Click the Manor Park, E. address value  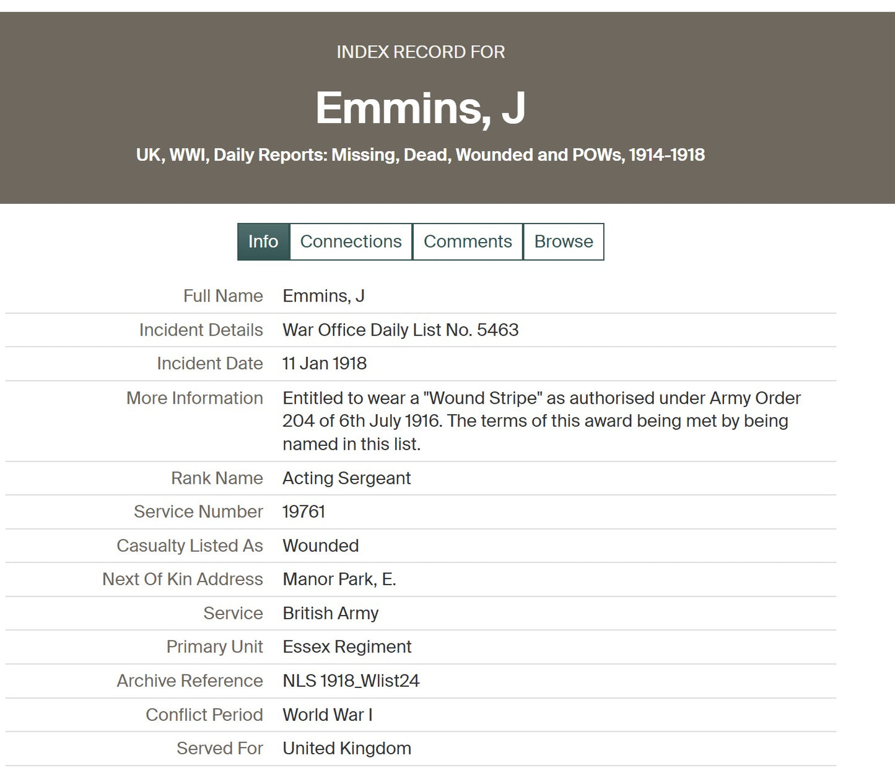pos(339,579)
